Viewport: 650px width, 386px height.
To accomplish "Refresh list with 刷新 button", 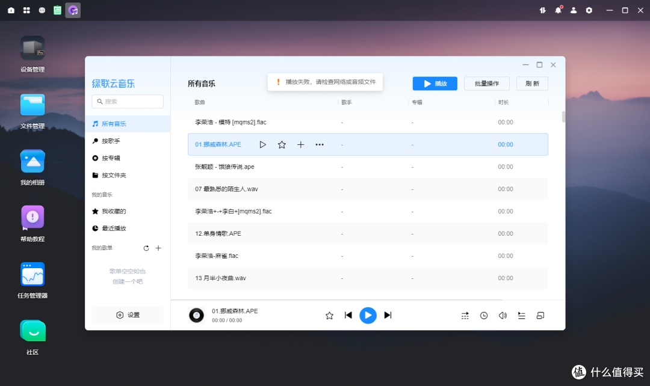I will (x=532, y=83).
